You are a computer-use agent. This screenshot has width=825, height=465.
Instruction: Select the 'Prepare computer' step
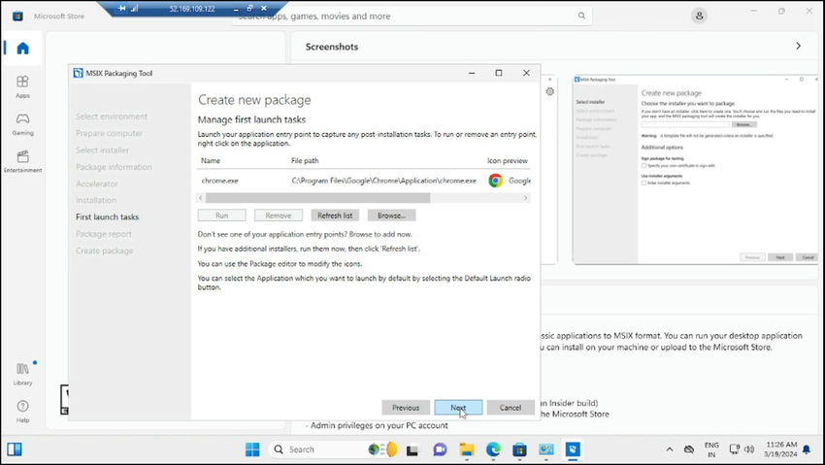pos(109,133)
